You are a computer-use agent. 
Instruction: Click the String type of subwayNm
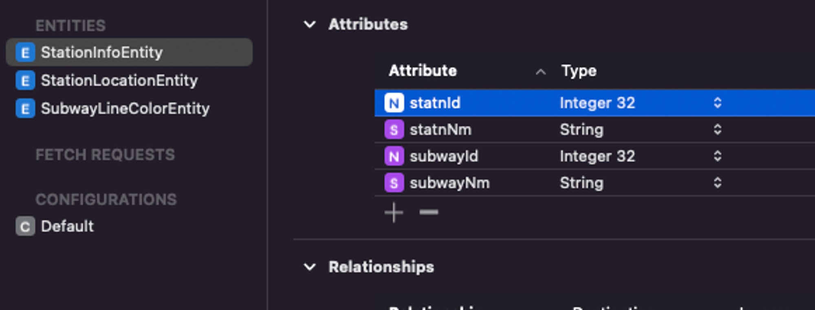click(x=582, y=183)
